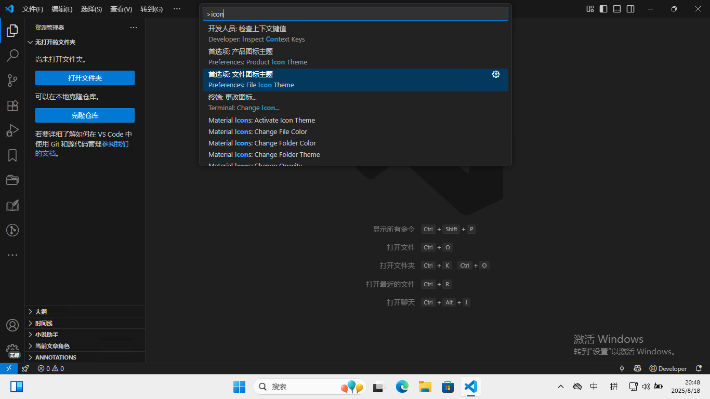This screenshot has width=710, height=399.
Task: Open the Run and Debug view
Action: coord(12,130)
